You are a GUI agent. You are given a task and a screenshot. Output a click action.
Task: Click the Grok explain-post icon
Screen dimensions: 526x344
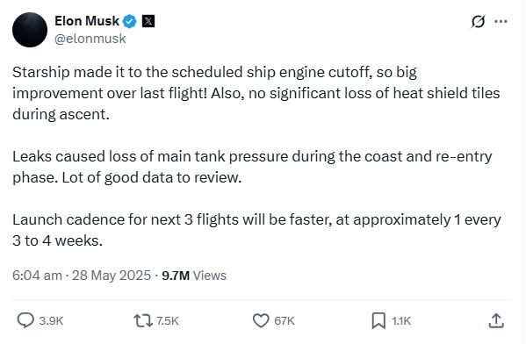click(x=478, y=21)
